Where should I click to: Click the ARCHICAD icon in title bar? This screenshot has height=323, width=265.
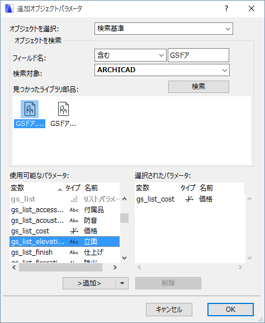pyautogui.click(x=10, y=8)
